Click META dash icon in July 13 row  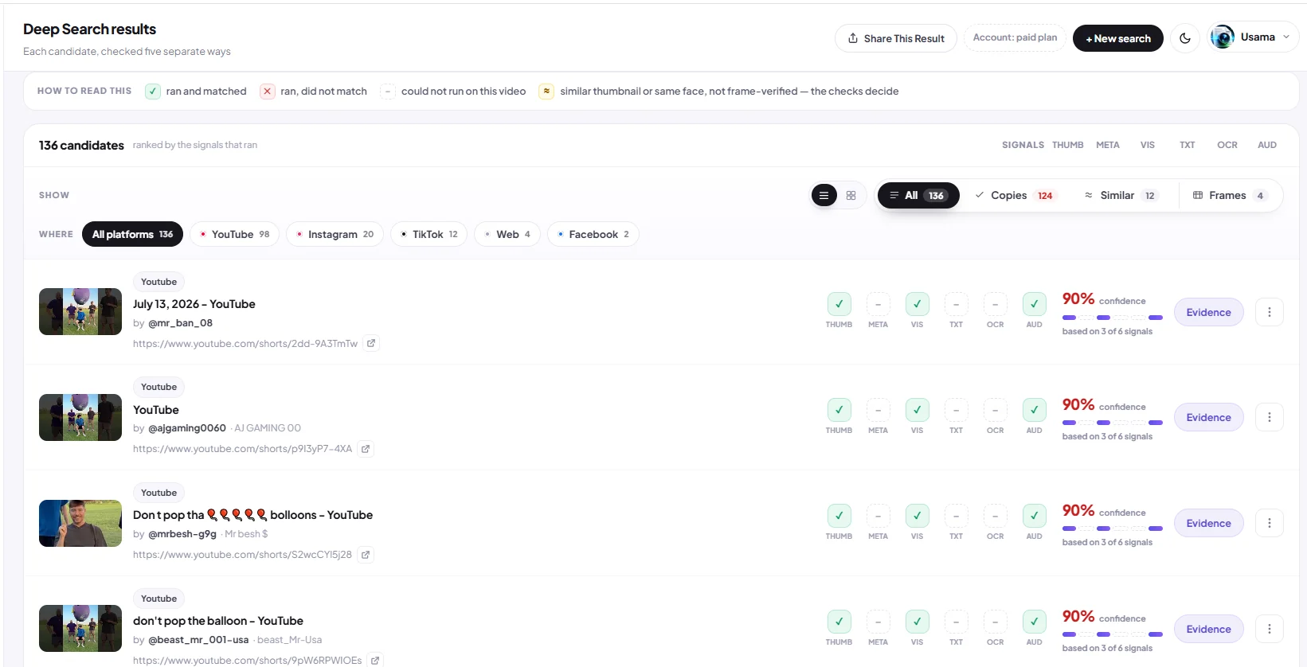(x=878, y=304)
